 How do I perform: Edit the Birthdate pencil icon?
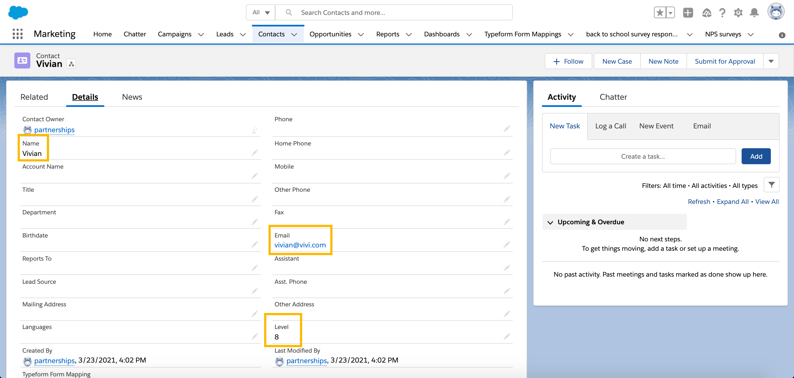coord(254,244)
